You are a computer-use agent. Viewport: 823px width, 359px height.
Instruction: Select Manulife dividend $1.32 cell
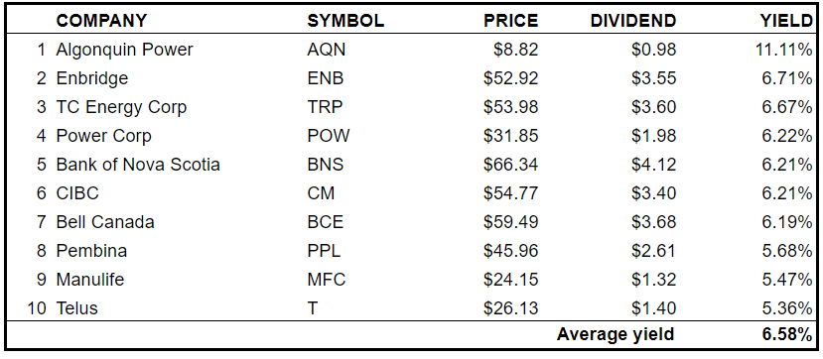tap(654, 280)
